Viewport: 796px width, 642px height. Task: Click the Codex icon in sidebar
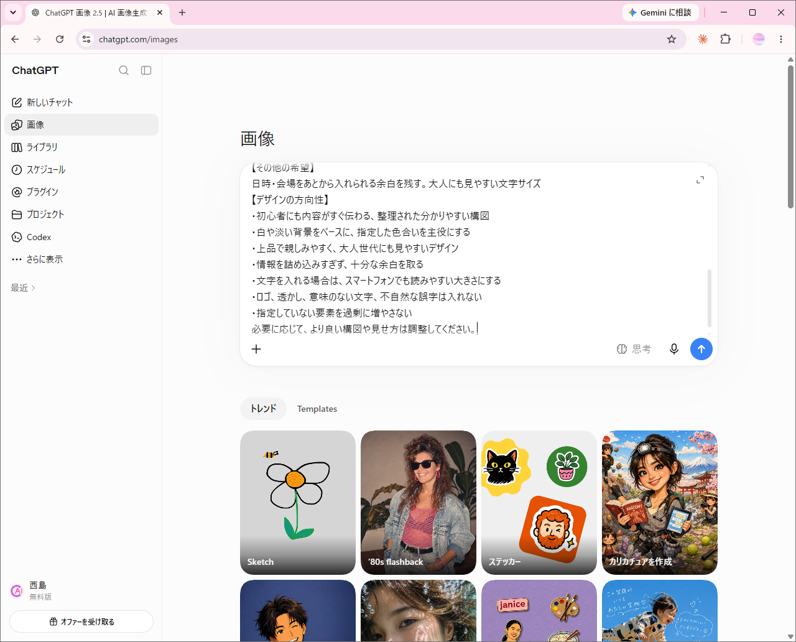(17, 237)
